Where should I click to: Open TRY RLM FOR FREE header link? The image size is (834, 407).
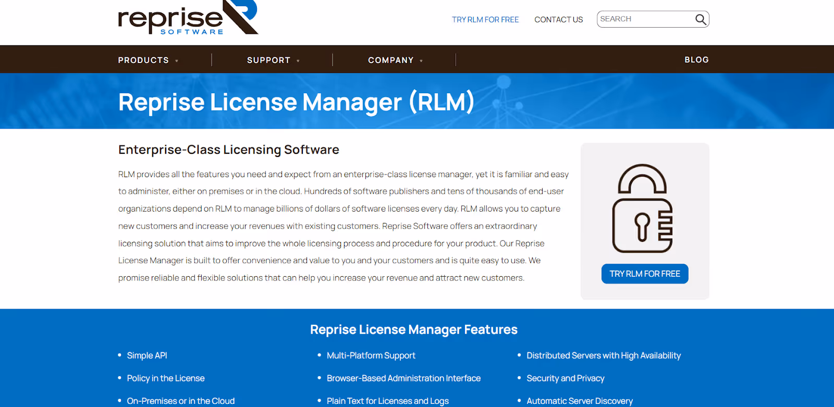coord(485,19)
